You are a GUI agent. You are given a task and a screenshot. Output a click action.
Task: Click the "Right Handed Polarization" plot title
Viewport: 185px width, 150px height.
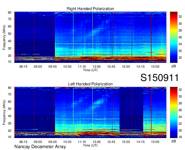[x=90, y=9]
